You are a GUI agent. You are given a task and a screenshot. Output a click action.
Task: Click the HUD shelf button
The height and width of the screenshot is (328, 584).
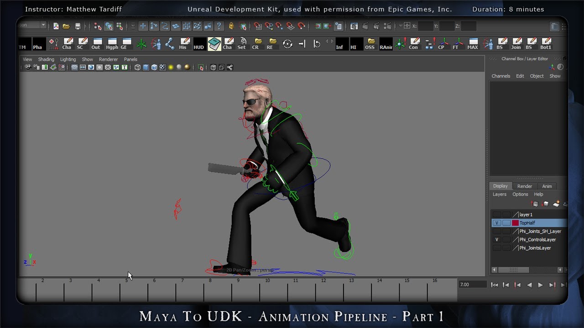click(x=199, y=44)
